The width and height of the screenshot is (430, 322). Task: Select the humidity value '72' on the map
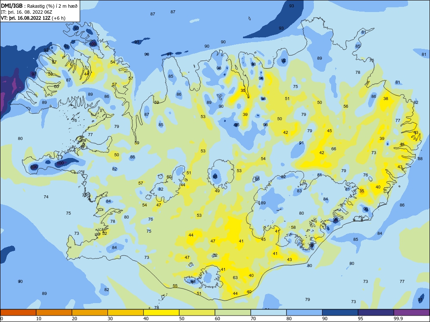click(215, 255)
